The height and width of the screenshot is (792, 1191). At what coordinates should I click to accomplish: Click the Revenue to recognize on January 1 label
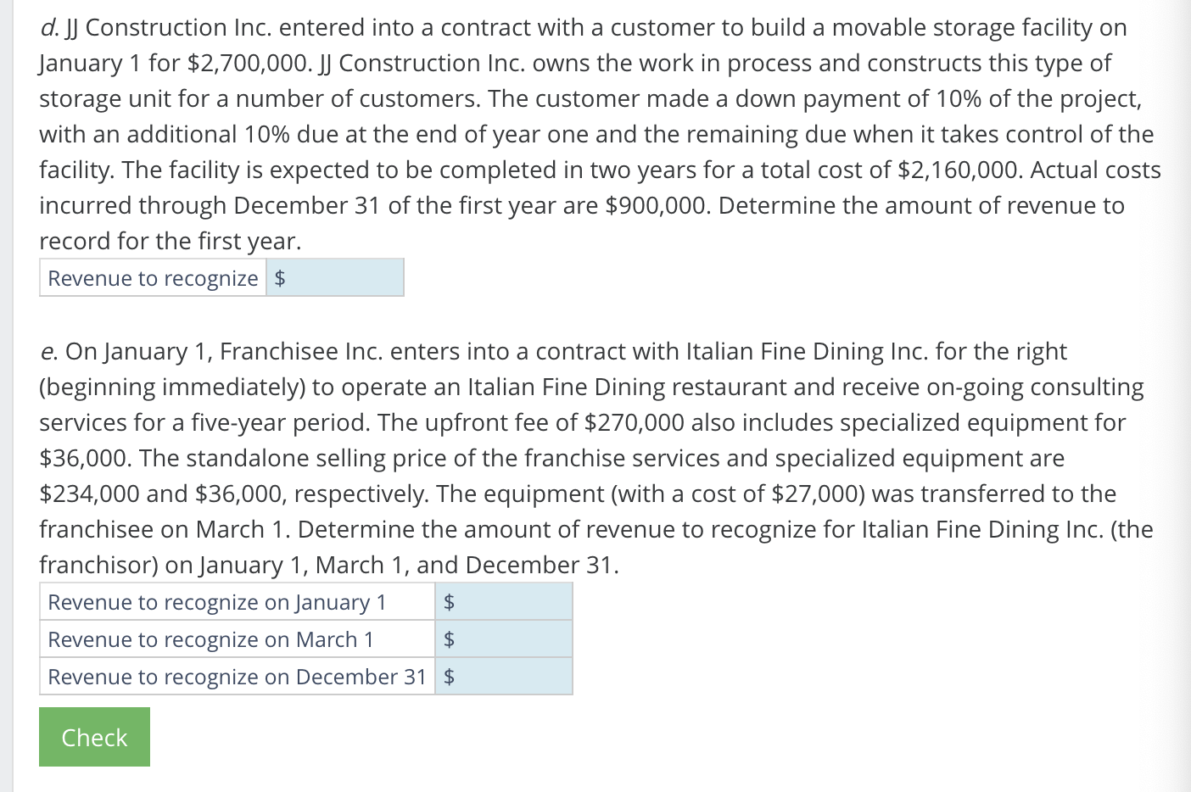coord(216,601)
